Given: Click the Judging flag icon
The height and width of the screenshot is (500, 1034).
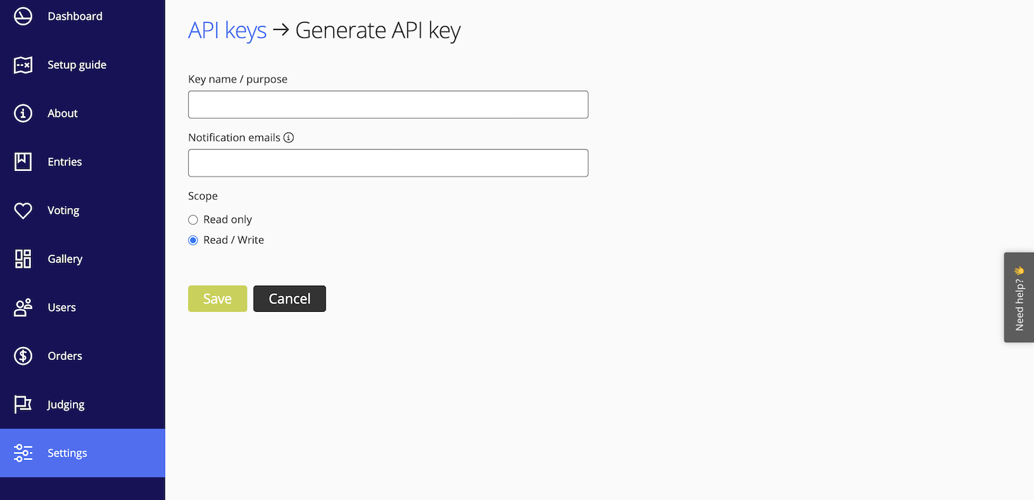Looking at the screenshot, I should click(23, 405).
